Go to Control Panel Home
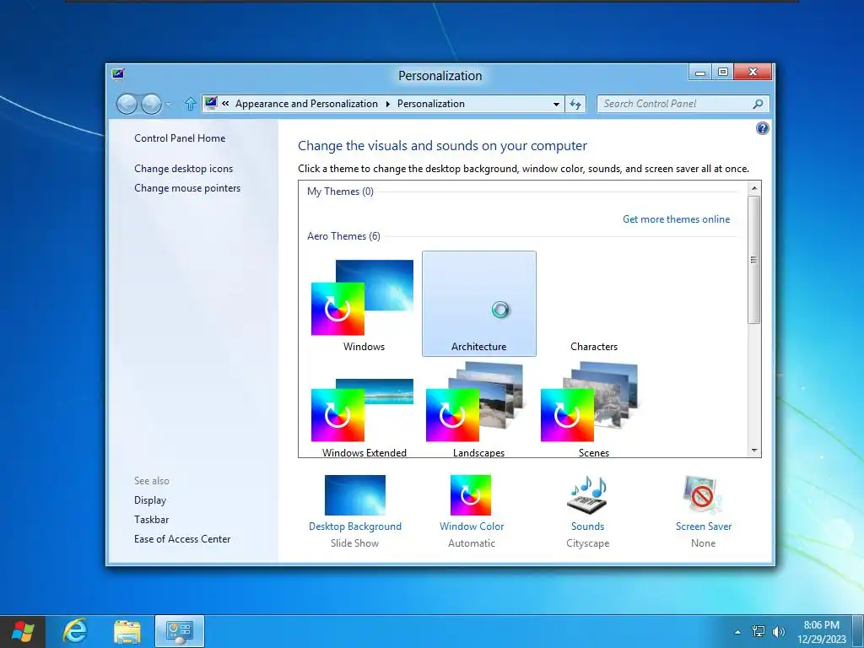 coord(180,138)
